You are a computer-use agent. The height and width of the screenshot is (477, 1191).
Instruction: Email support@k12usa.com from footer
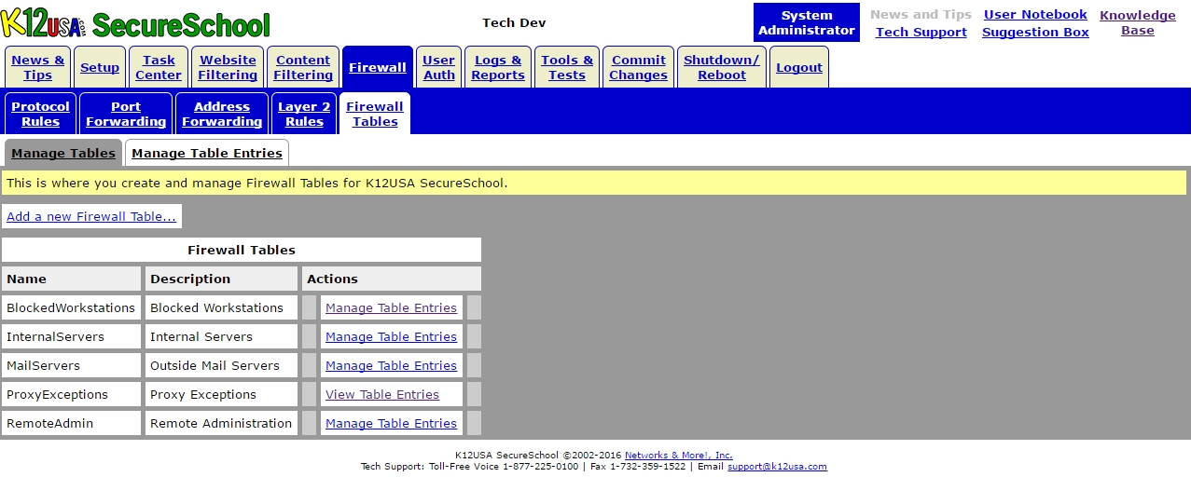point(777,467)
